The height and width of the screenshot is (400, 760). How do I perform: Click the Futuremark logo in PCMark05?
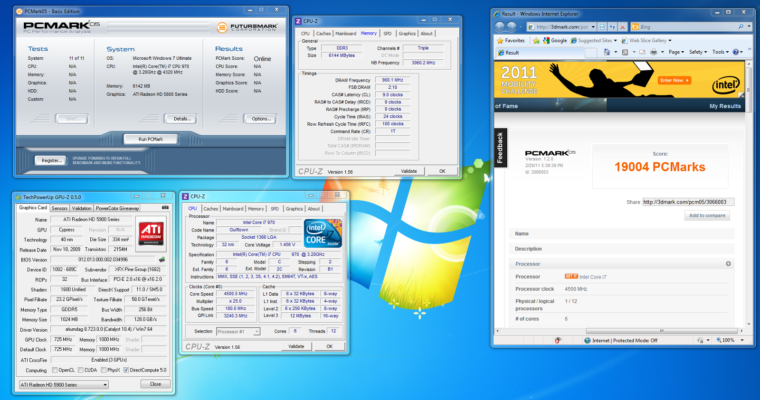[x=247, y=28]
